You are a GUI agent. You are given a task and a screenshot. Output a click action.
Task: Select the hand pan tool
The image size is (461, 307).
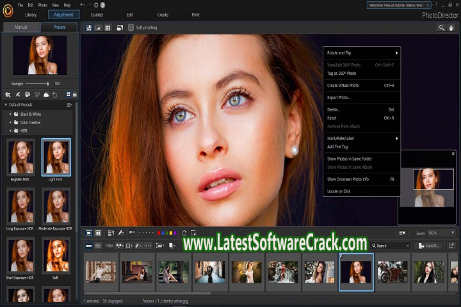point(451,28)
